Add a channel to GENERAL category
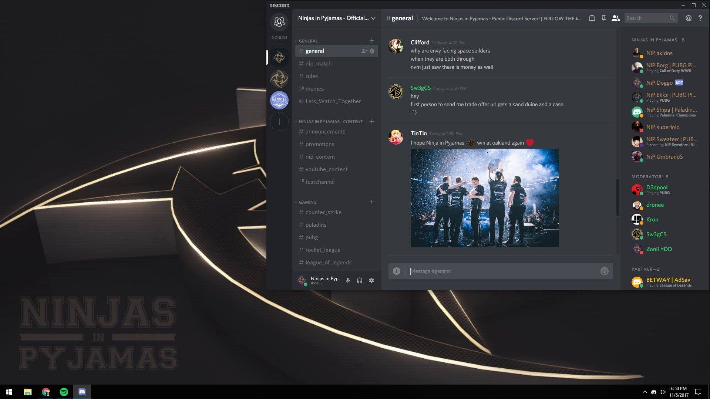Screen dimensions: 710x399 371,41
